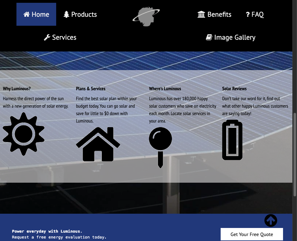Select the Plans & Services heading

(91, 89)
